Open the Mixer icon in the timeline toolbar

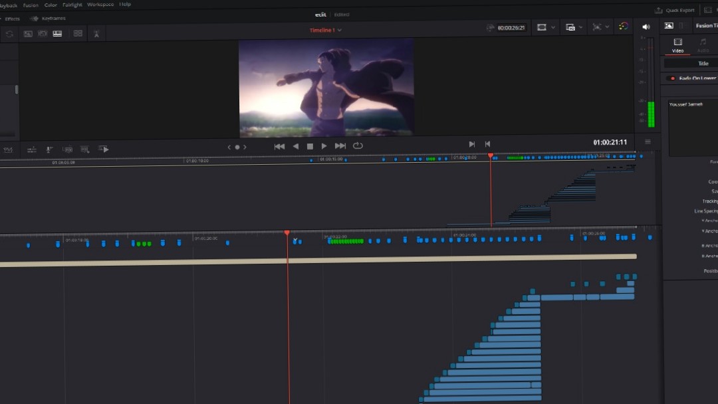click(31, 149)
